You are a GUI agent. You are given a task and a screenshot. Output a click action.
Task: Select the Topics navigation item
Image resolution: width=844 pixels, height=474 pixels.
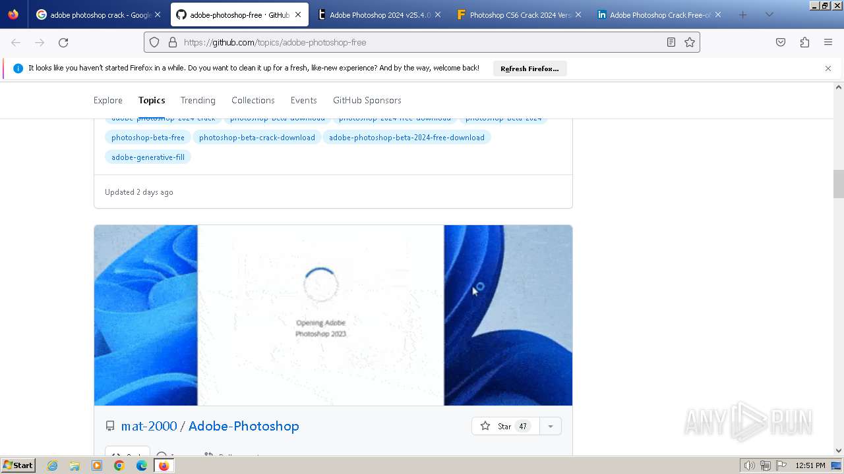pos(152,100)
